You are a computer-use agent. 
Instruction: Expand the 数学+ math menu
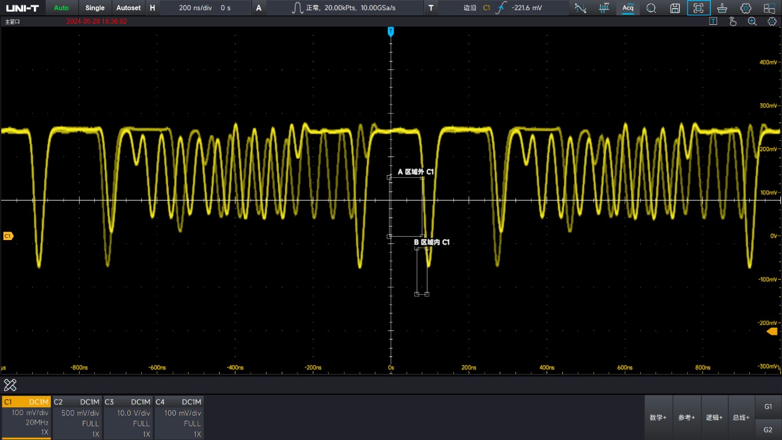pyautogui.click(x=658, y=417)
